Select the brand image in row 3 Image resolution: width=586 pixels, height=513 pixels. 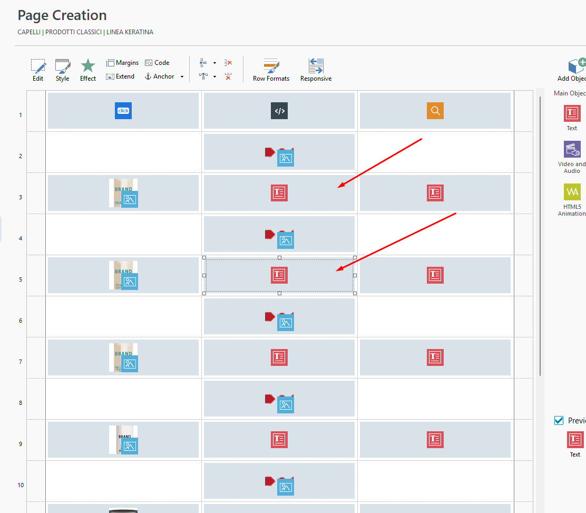pos(123,193)
